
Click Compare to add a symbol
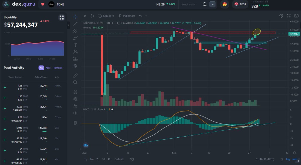point(106,16)
